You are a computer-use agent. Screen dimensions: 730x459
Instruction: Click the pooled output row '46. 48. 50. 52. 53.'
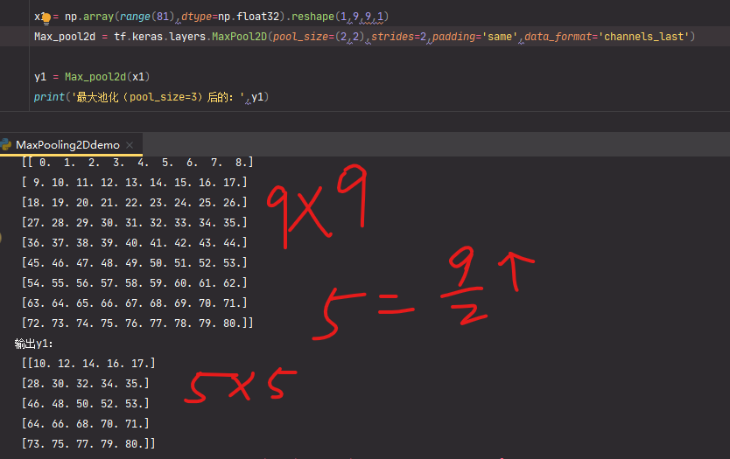[x=85, y=403]
